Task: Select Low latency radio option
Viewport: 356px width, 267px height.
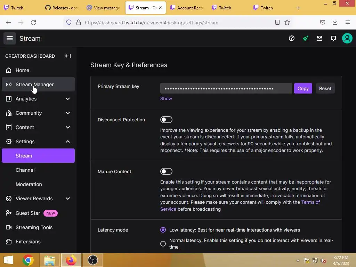Action: [163, 230]
